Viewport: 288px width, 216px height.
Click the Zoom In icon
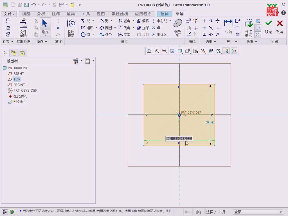coord(157,51)
